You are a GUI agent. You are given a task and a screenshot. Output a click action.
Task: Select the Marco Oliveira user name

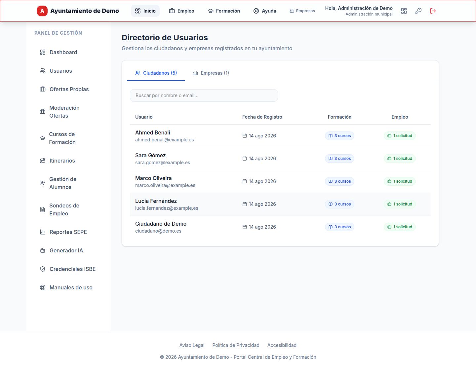(x=153, y=178)
